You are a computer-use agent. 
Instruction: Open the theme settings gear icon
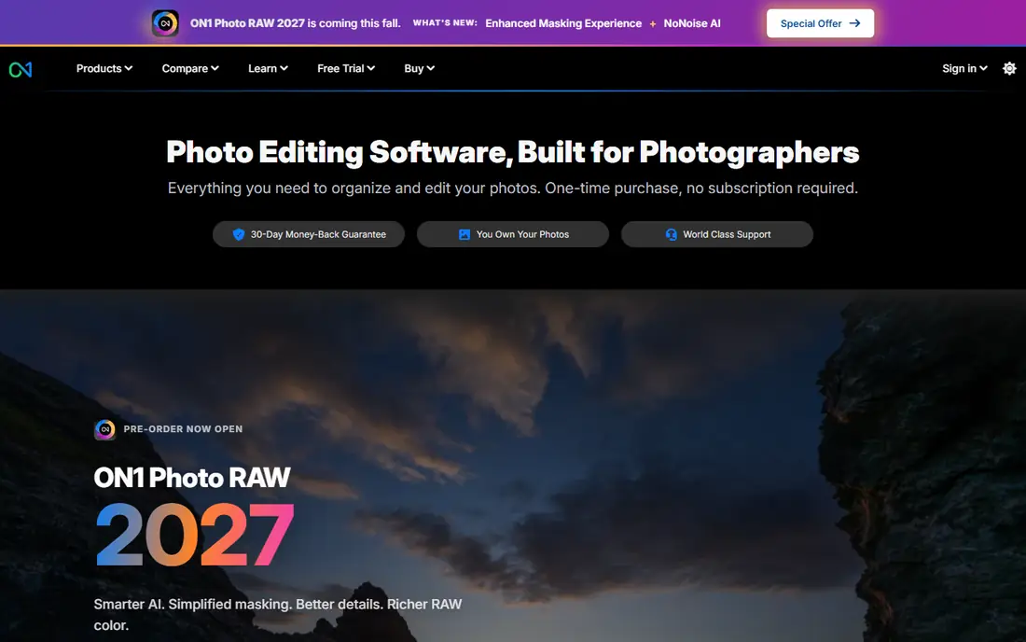coord(1009,68)
